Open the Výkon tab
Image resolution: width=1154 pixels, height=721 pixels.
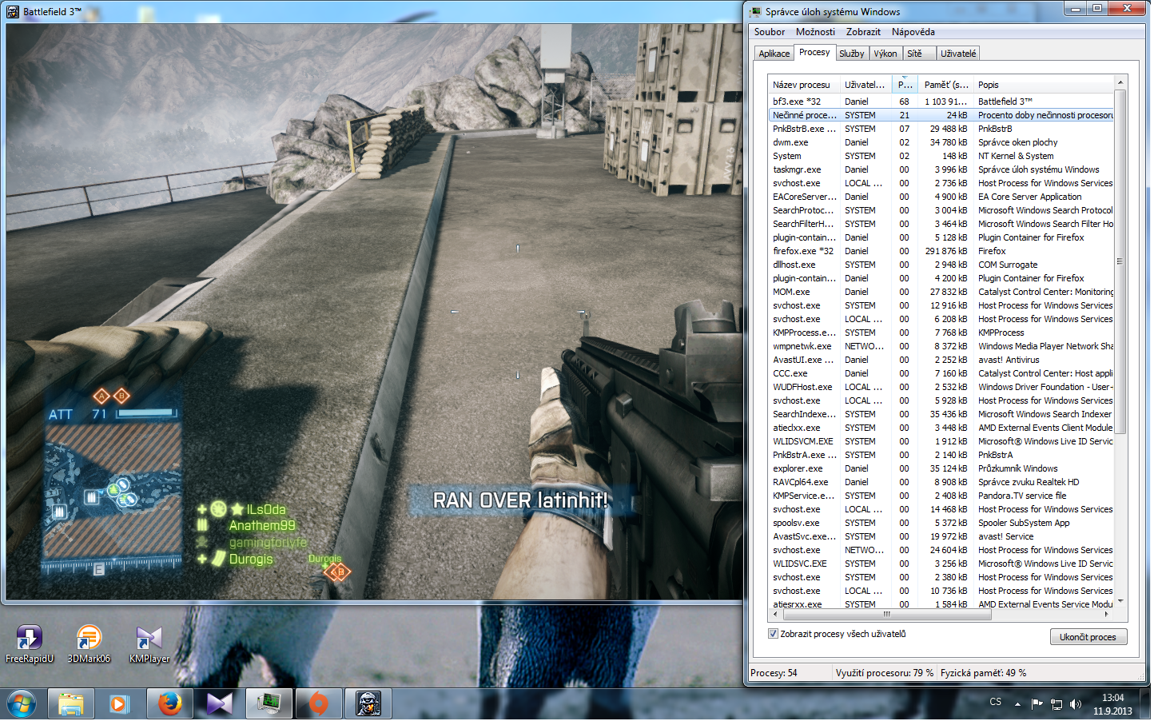pyautogui.click(x=885, y=54)
